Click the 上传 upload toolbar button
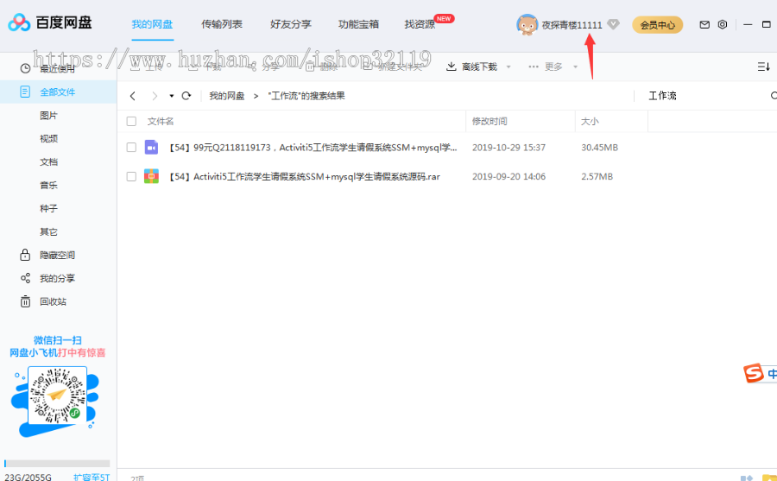 (147, 66)
